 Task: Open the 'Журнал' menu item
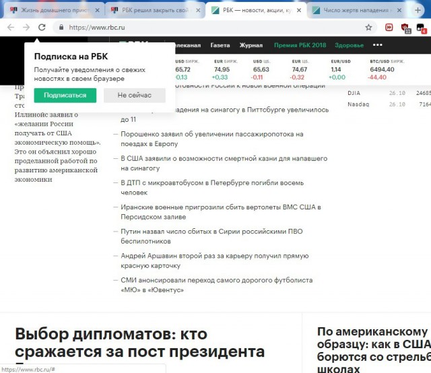point(251,45)
